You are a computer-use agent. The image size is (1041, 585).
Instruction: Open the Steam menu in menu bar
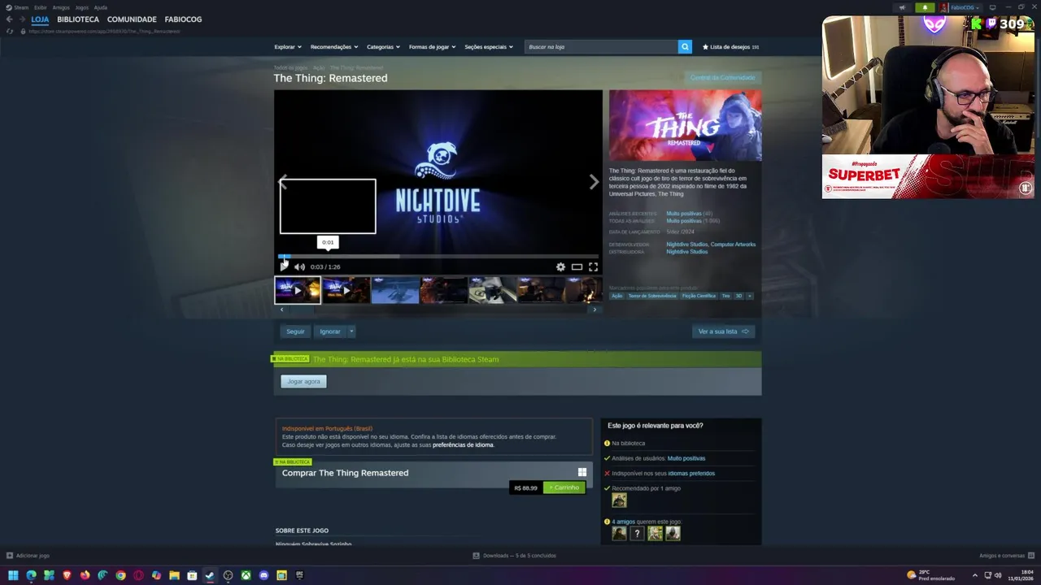pyautogui.click(x=17, y=7)
